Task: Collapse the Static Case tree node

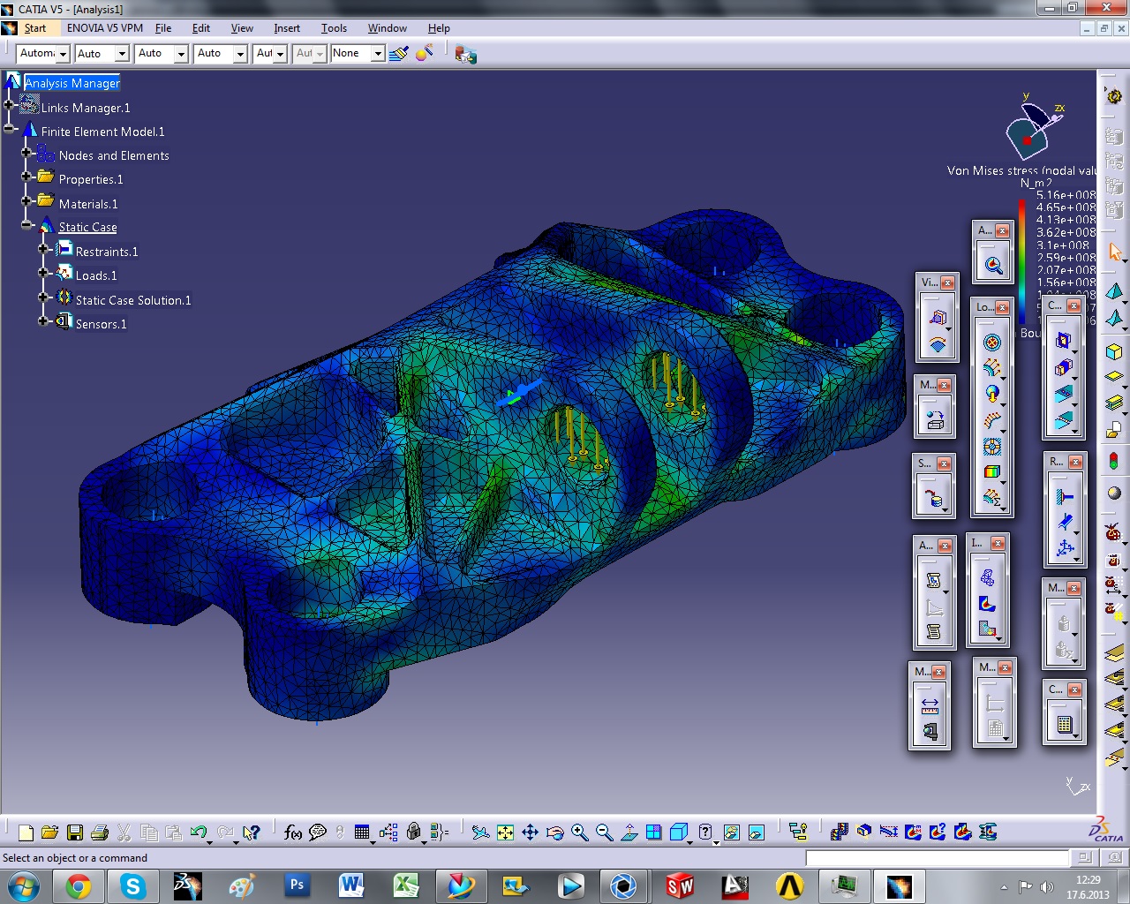Action: click(26, 225)
